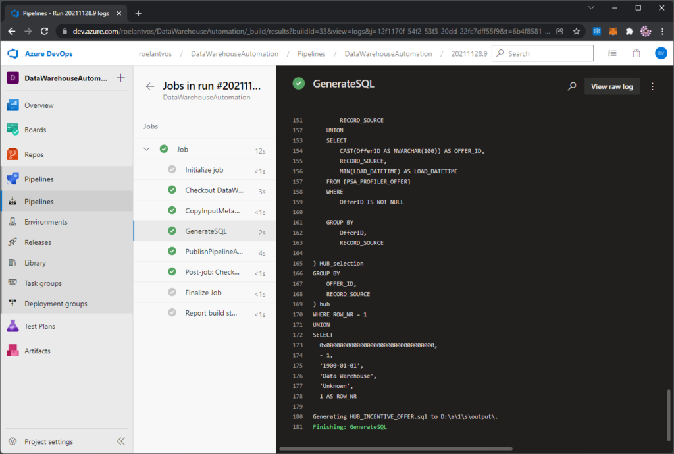Click the log search magnifier icon
674x454 pixels.
(x=571, y=86)
